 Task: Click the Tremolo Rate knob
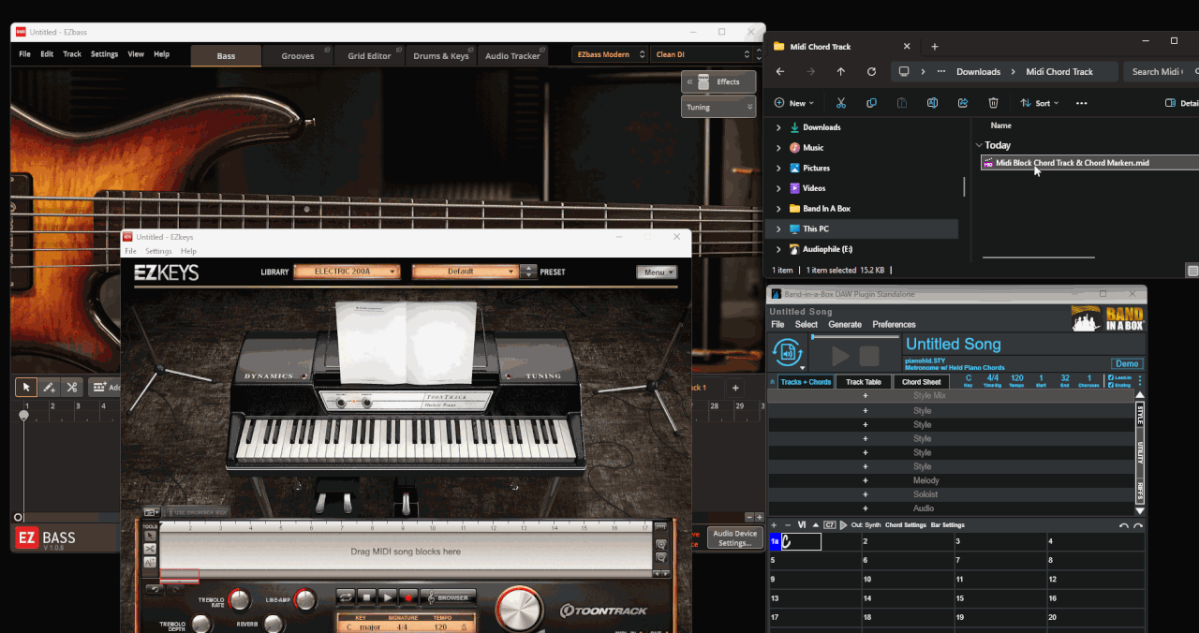coord(240,599)
